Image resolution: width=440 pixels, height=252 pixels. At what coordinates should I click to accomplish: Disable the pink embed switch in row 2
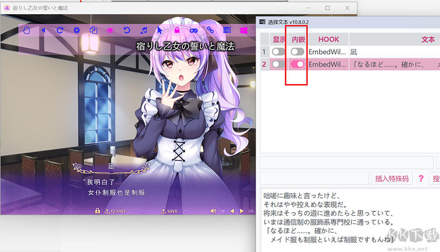pos(297,64)
